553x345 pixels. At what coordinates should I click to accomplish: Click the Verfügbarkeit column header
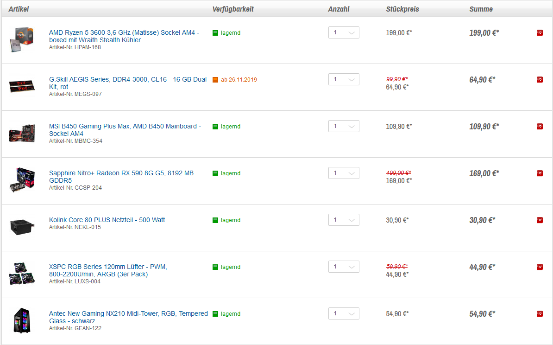coord(233,9)
